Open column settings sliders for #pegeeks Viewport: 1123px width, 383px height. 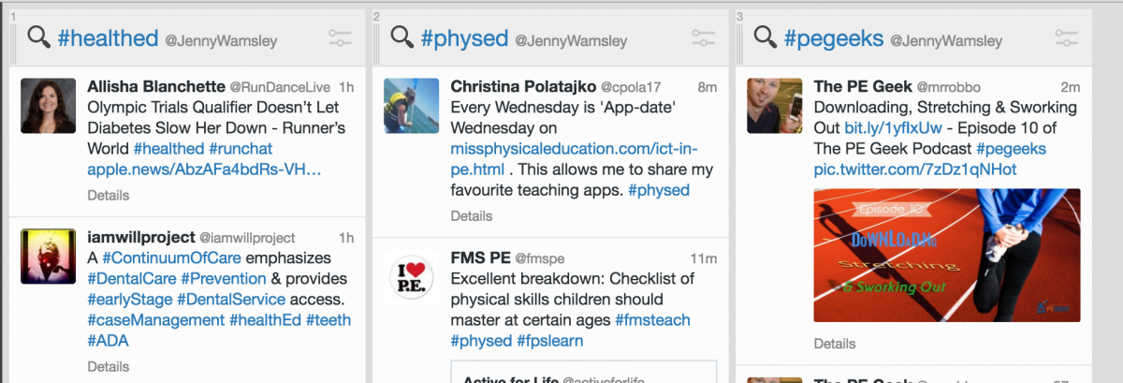pyautogui.click(x=1066, y=38)
